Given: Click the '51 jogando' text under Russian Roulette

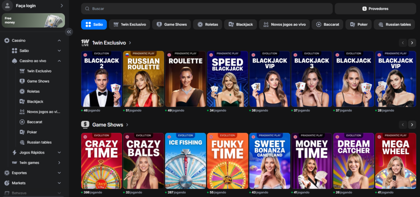Looking at the screenshot, I should [133, 110].
